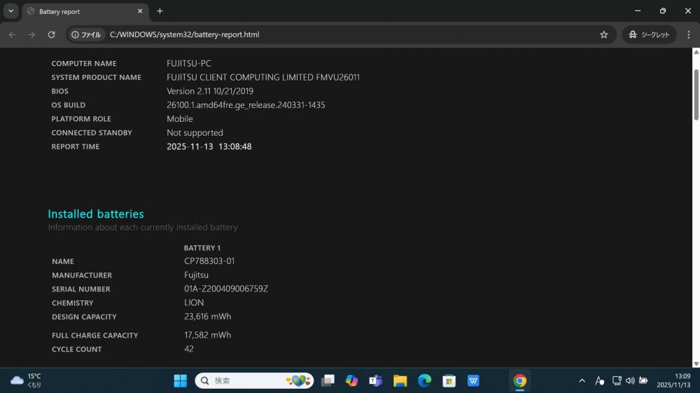700x393 pixels.
Task: Open clock showing 13:09 2025/11/13
Action: tap(673, 380)
